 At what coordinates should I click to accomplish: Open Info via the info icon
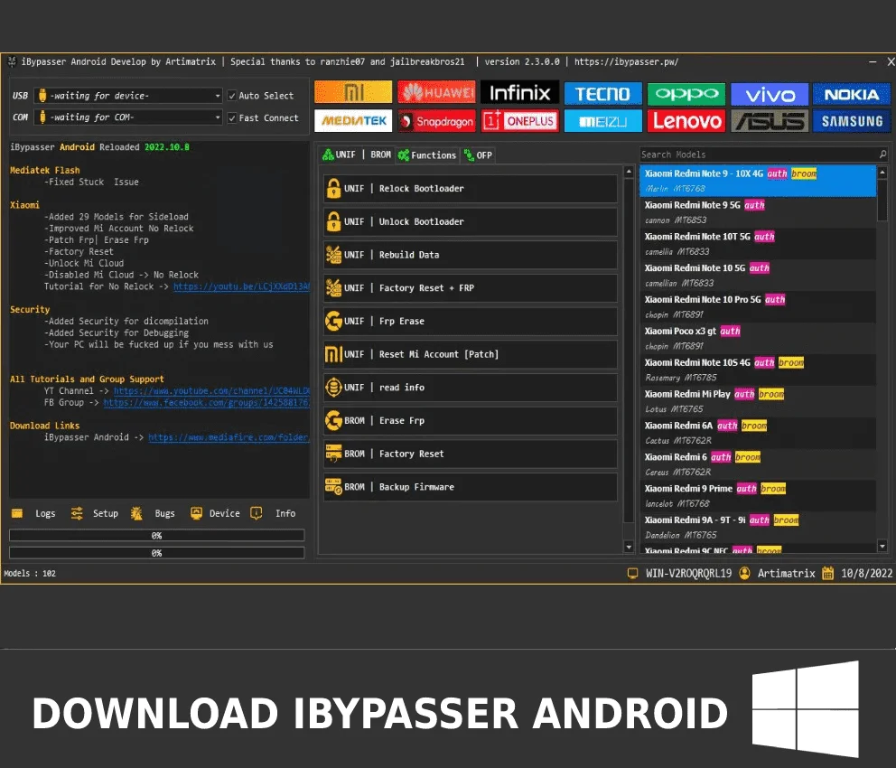point(256,513)
